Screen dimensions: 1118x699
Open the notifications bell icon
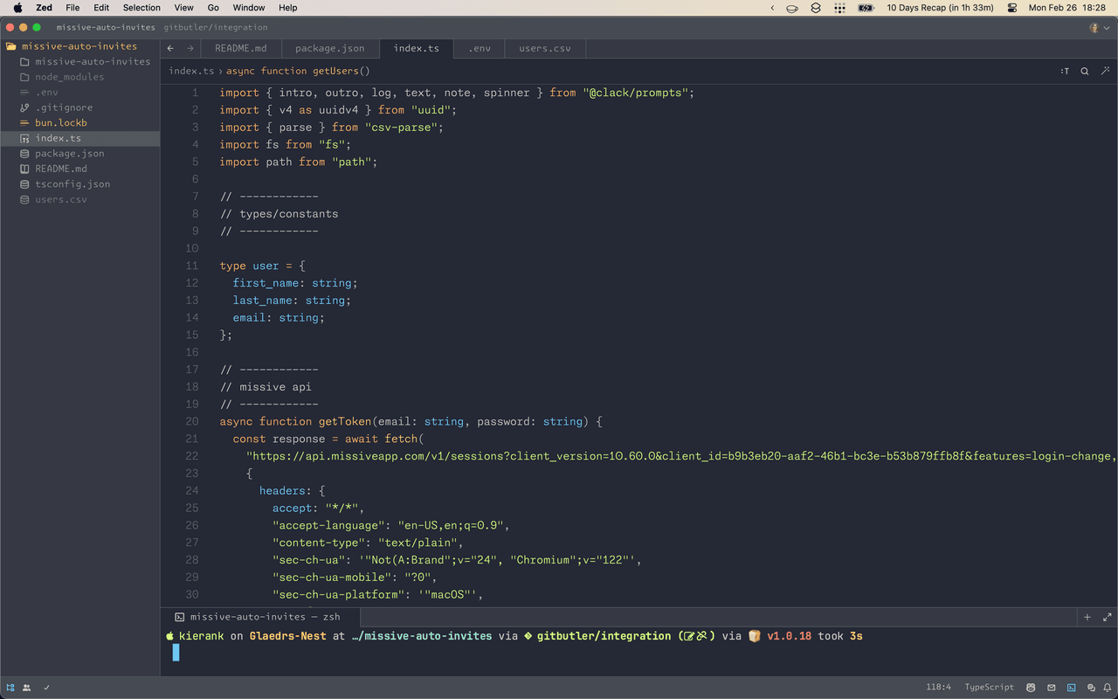(1107, 688)
